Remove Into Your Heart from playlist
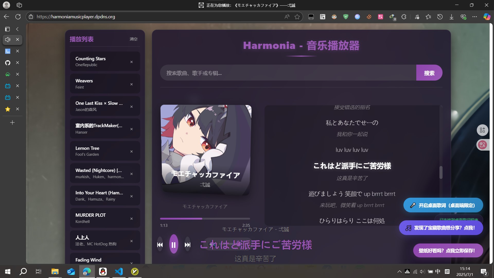The width and height of the screenshot is (494, 278). [131, 196]
